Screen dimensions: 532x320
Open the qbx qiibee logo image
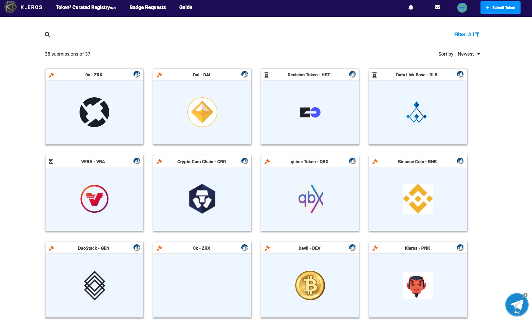tap(310, 199)
